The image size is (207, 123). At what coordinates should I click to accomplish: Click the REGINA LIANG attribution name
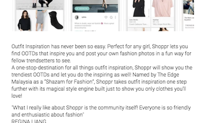[29, 121]
